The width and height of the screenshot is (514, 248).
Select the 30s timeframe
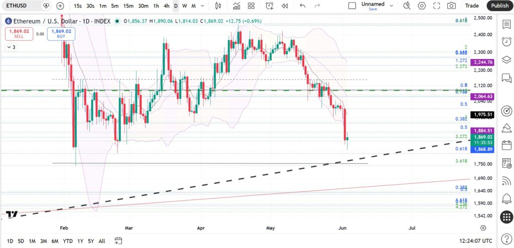click(x=90, y=6)
